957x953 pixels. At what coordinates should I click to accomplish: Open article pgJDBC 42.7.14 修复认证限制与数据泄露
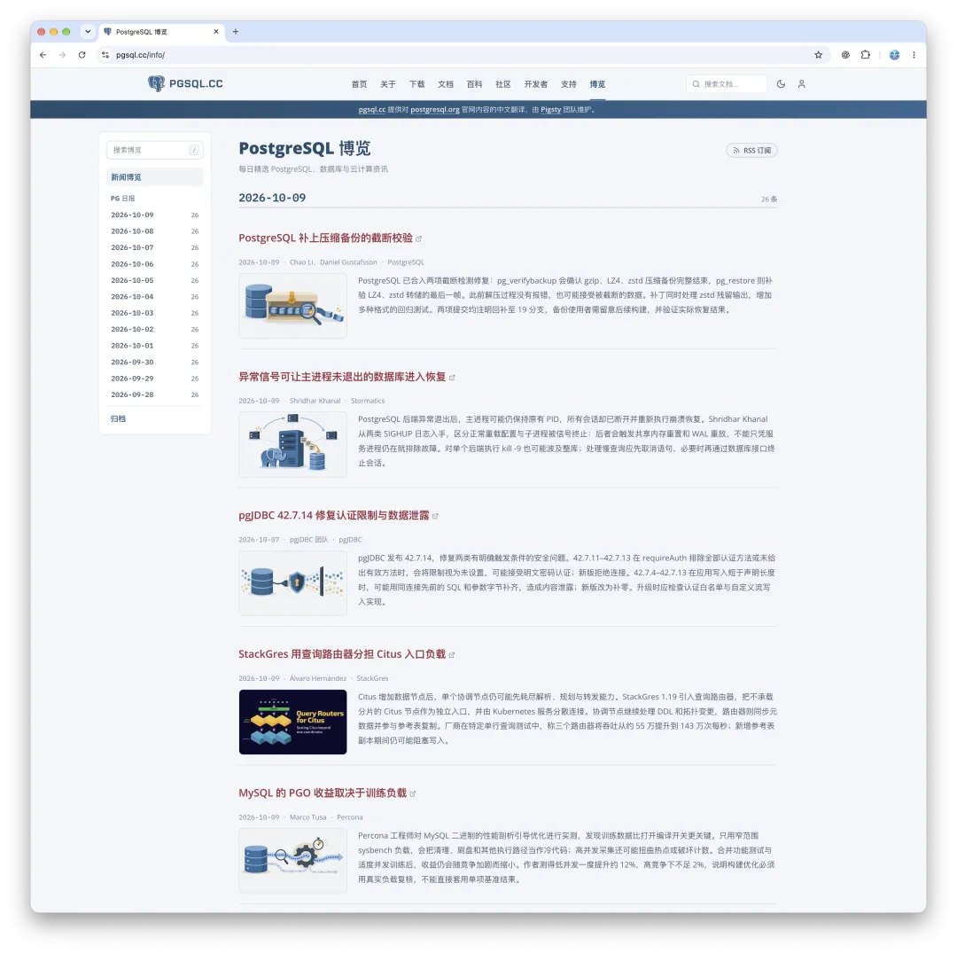tap(334, 515)
